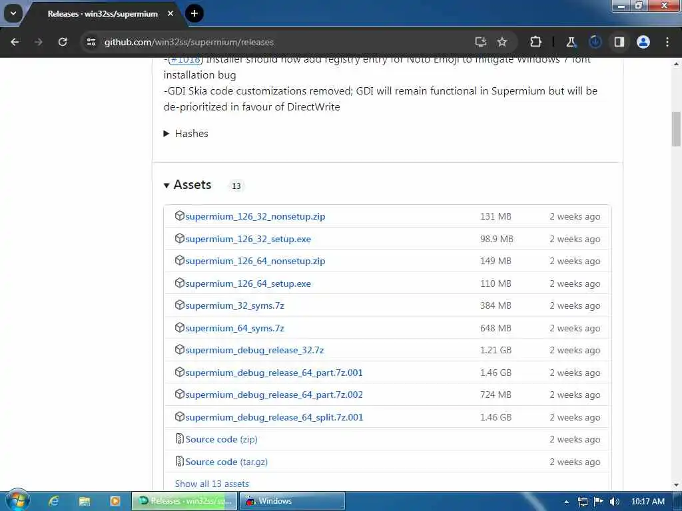Toggle the browser side panel
Viewport: 682px width, 511px height.
pos(619,42)
